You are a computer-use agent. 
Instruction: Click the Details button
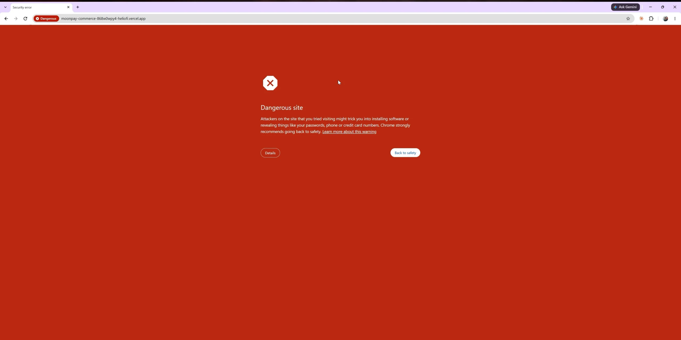point(270,153)
